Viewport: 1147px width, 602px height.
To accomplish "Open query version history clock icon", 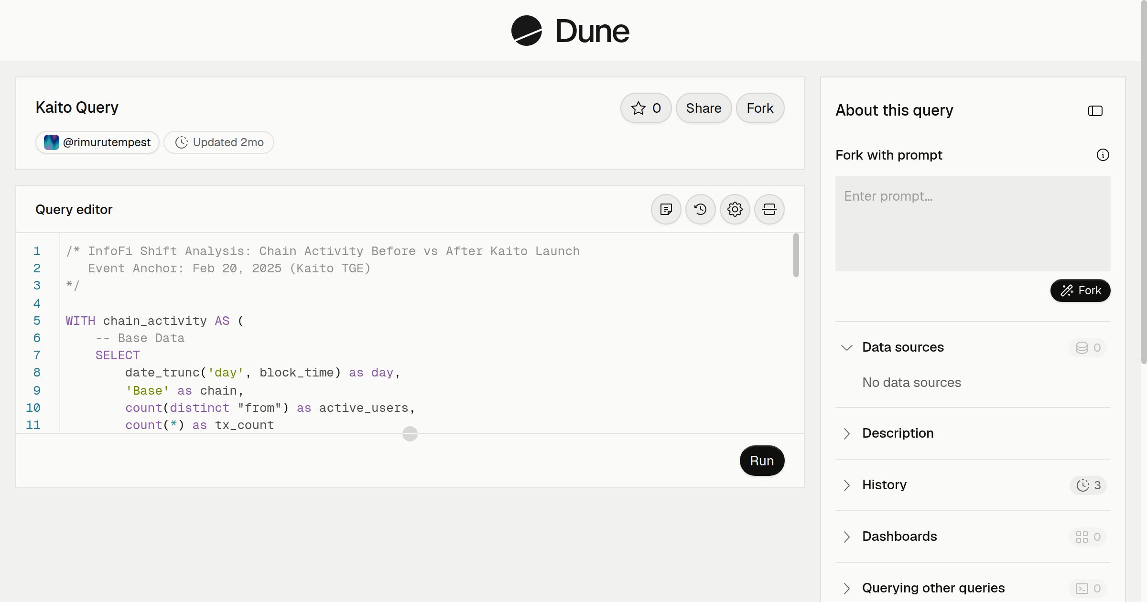I will [x=700, y=209].
